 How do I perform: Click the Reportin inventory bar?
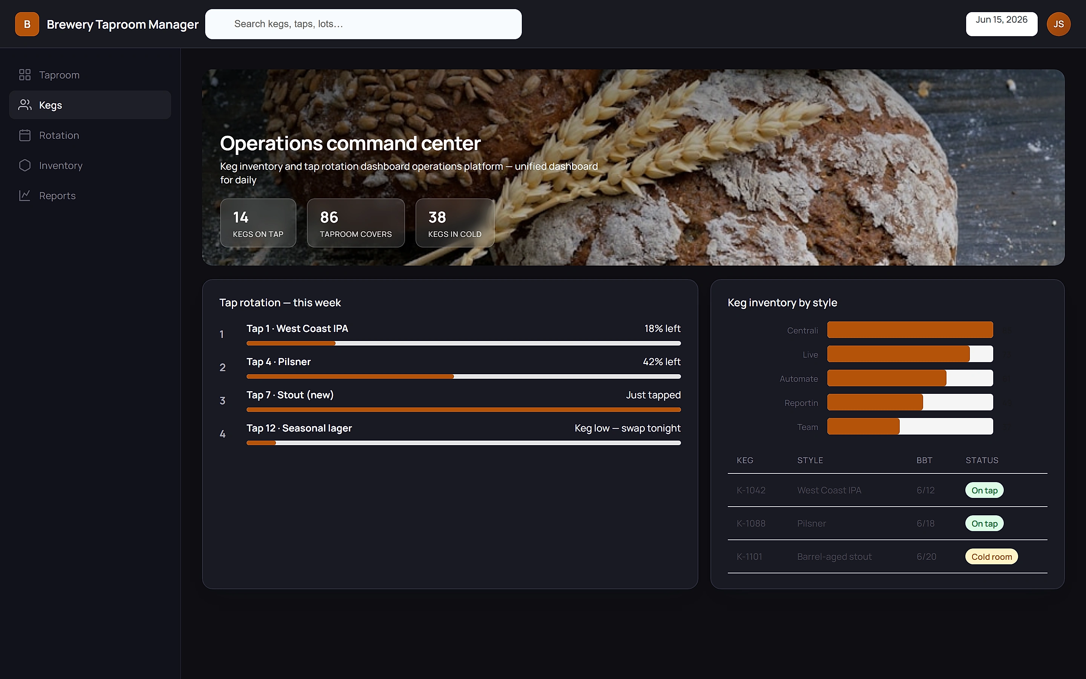tap(910, 402)
